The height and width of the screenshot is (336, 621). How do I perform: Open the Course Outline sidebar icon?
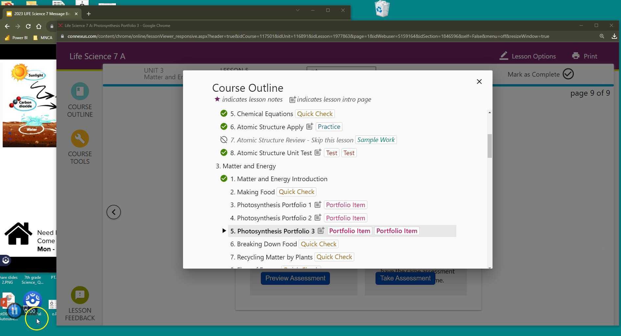(80, 91)
